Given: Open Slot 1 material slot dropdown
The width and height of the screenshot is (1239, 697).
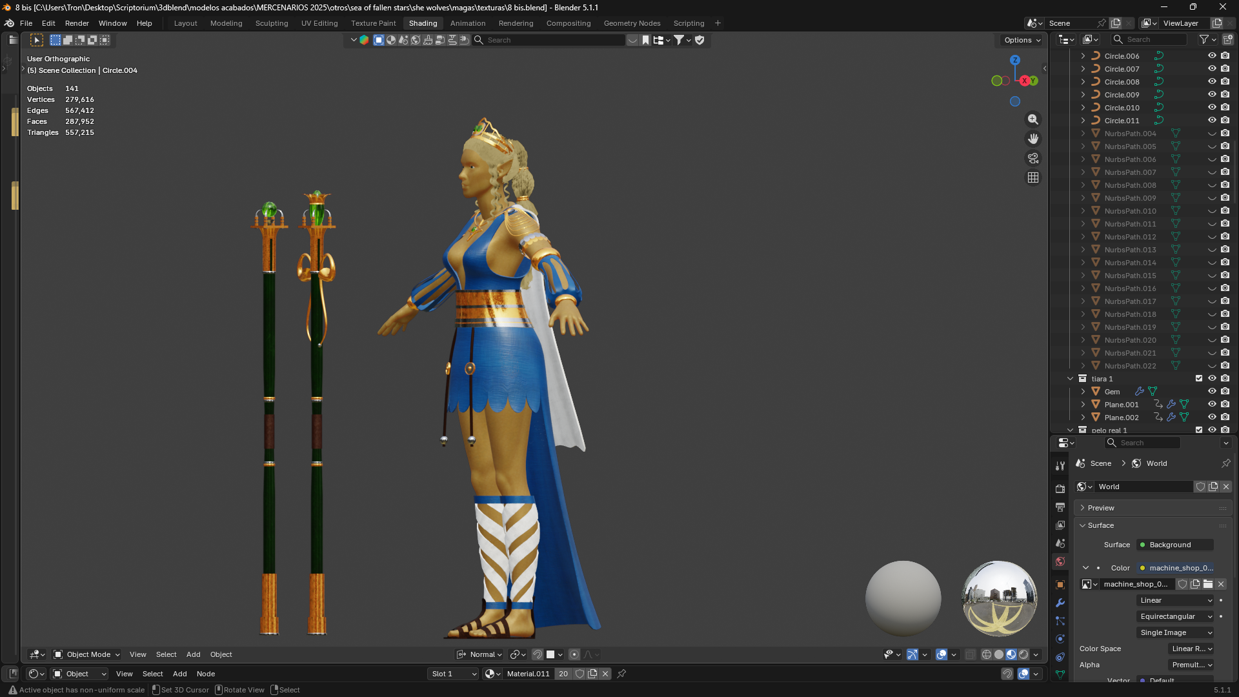Looking at the screenshot, I should pos(454,674).
